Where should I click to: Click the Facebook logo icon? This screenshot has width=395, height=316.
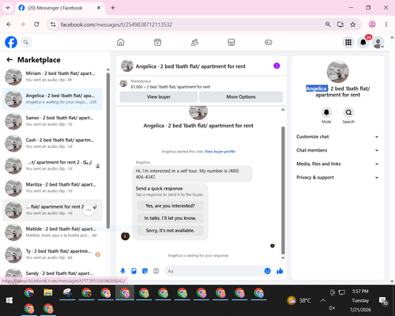pyautogui.click(x=11, y=42)
